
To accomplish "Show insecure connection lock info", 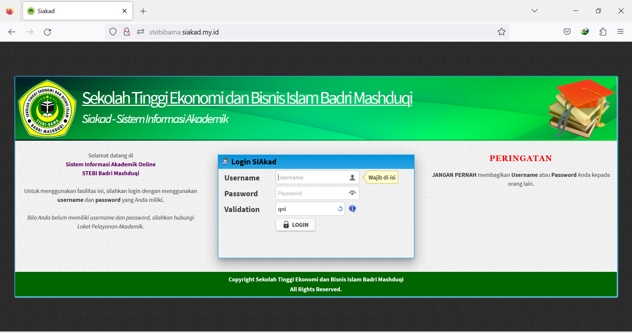I will 127,32.
